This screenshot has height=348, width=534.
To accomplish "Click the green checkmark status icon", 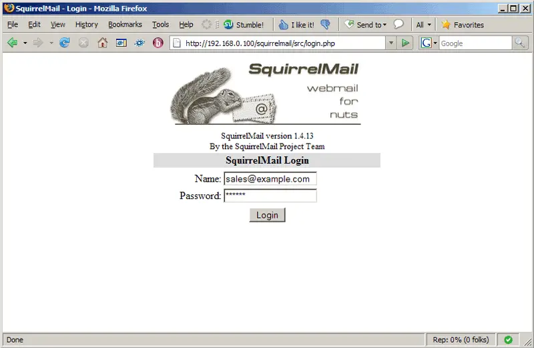I will tap(508, 340).
